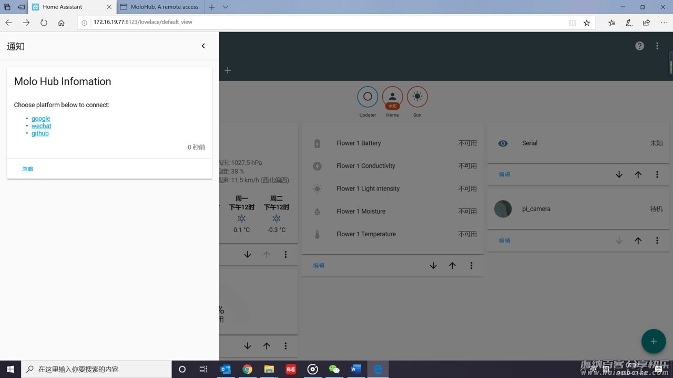Open the Updater badge
The width and height of the screenshot is (673, 378).
point(368,97)
